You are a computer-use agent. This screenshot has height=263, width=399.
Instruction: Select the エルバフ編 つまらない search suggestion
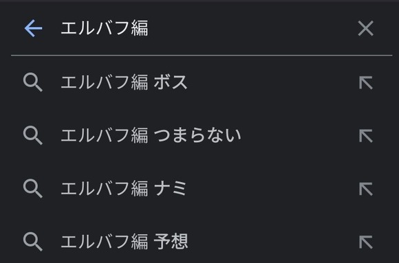199,136
